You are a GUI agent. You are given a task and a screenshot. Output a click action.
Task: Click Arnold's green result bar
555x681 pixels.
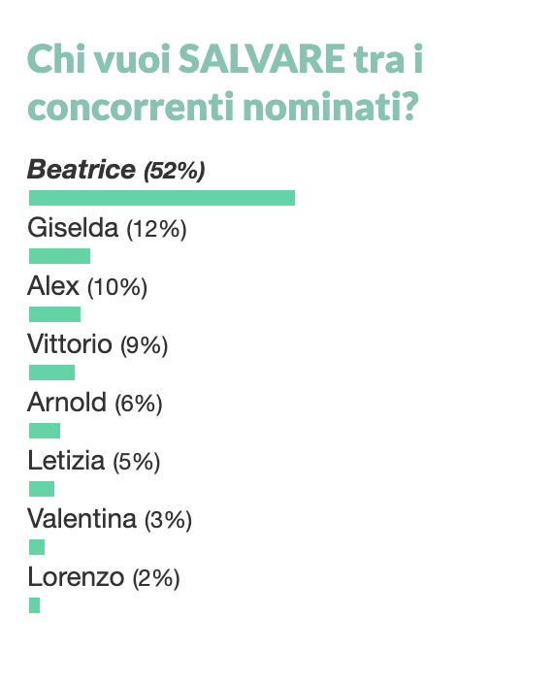pos(45,431)
